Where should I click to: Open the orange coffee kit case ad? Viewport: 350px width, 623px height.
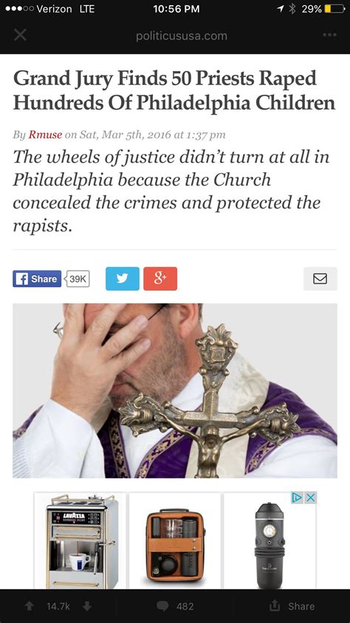[x=175, y=540]
